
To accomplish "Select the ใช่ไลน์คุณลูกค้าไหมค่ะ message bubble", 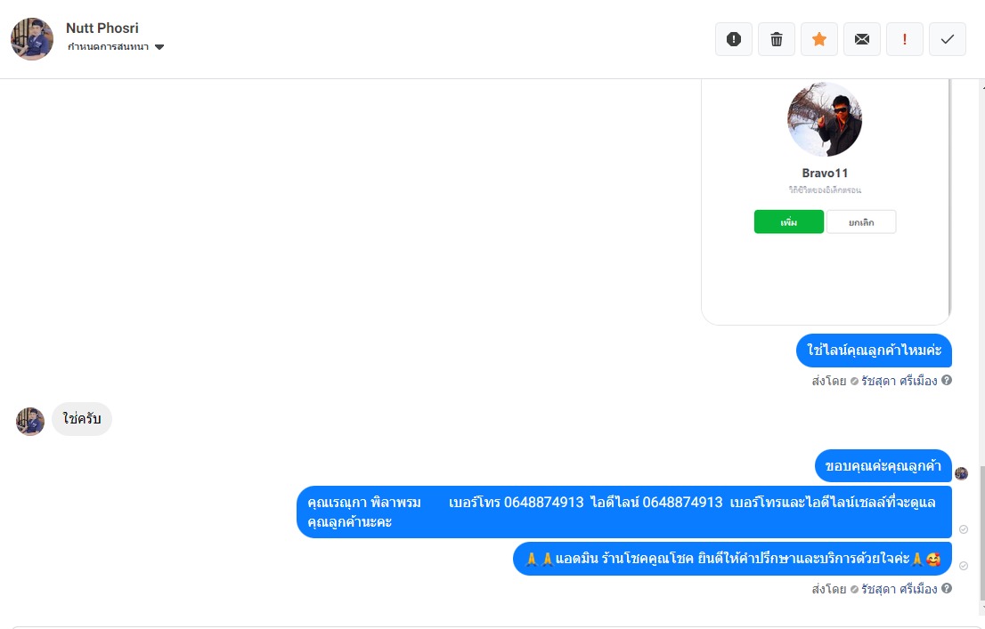I will 874,351.
